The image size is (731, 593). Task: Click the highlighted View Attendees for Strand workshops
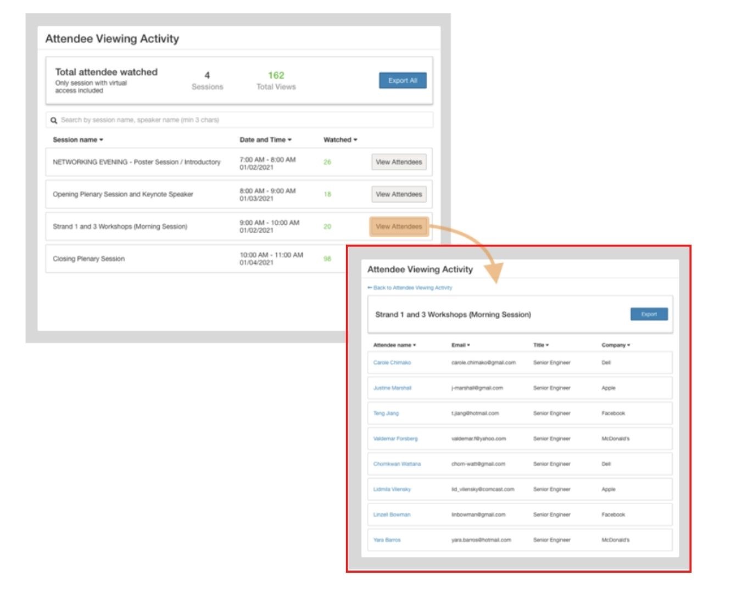tap(399, 226)
